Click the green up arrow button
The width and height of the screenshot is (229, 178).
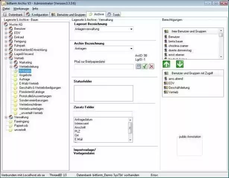coord(166,64)
